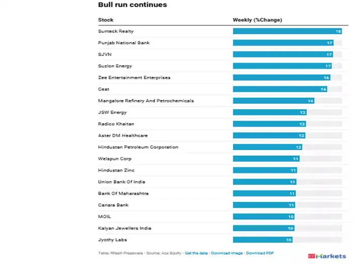Click the Welspun Corp stock name

click(x=111, y=158)
